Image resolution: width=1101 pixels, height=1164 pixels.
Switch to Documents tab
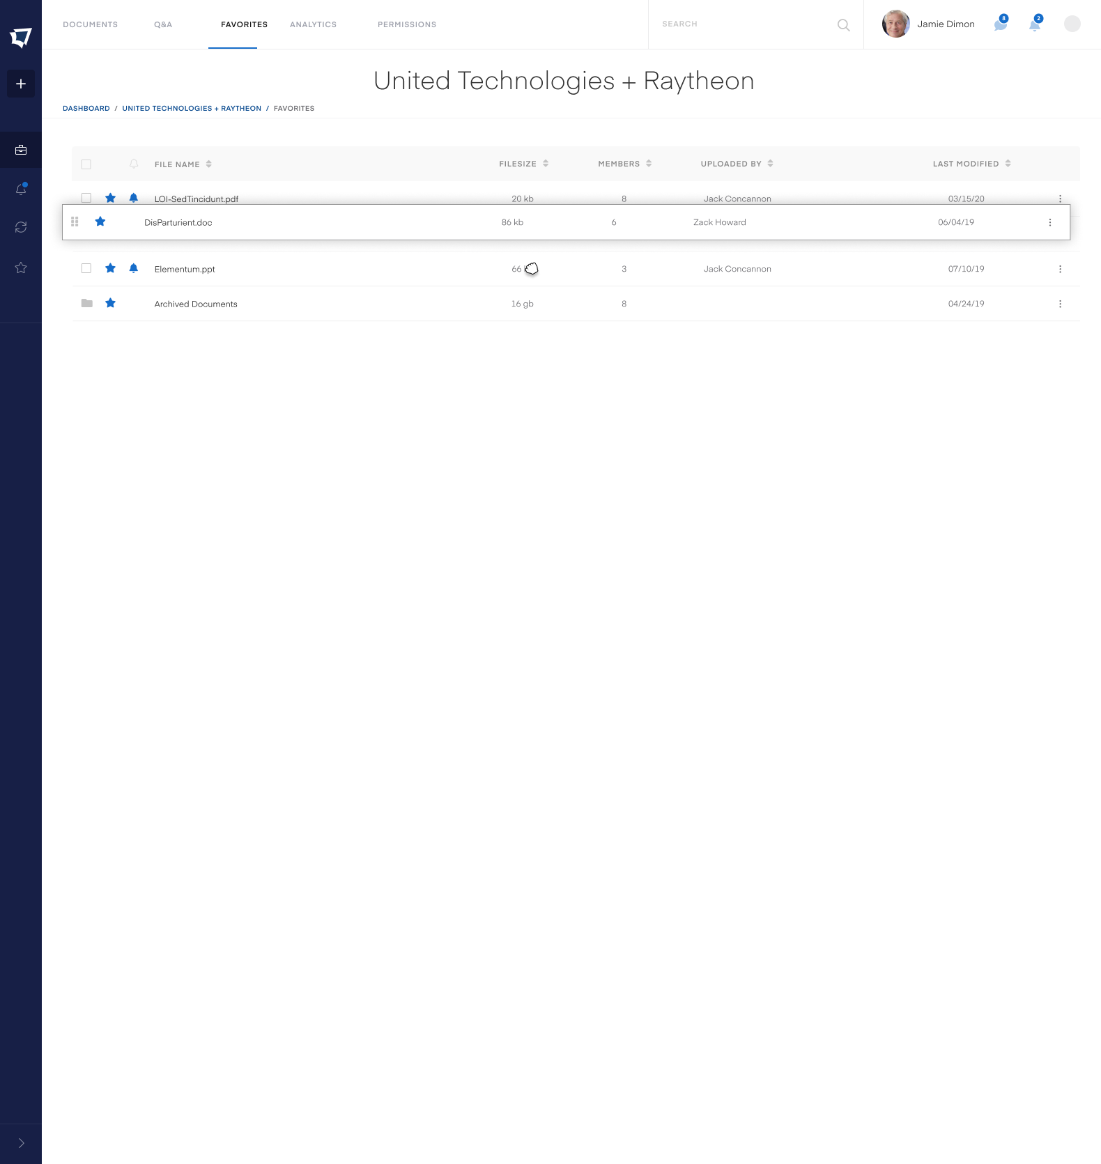(91, 24)
